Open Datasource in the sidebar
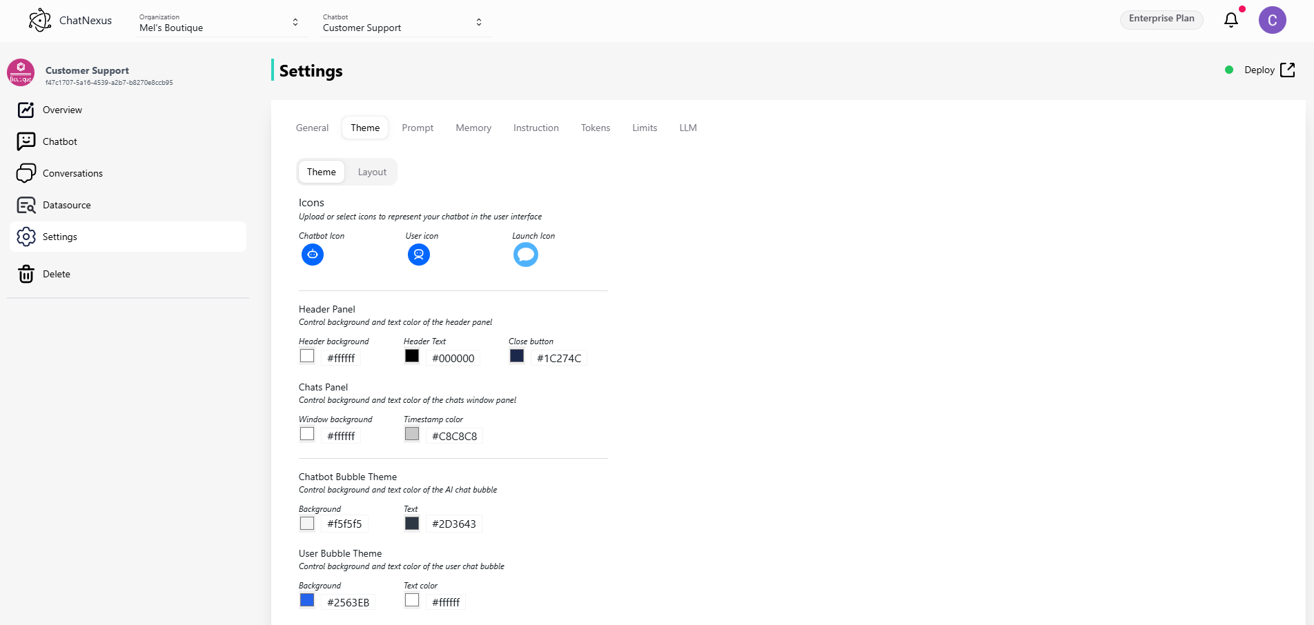Screen dimensions: 1314x625 128,205
